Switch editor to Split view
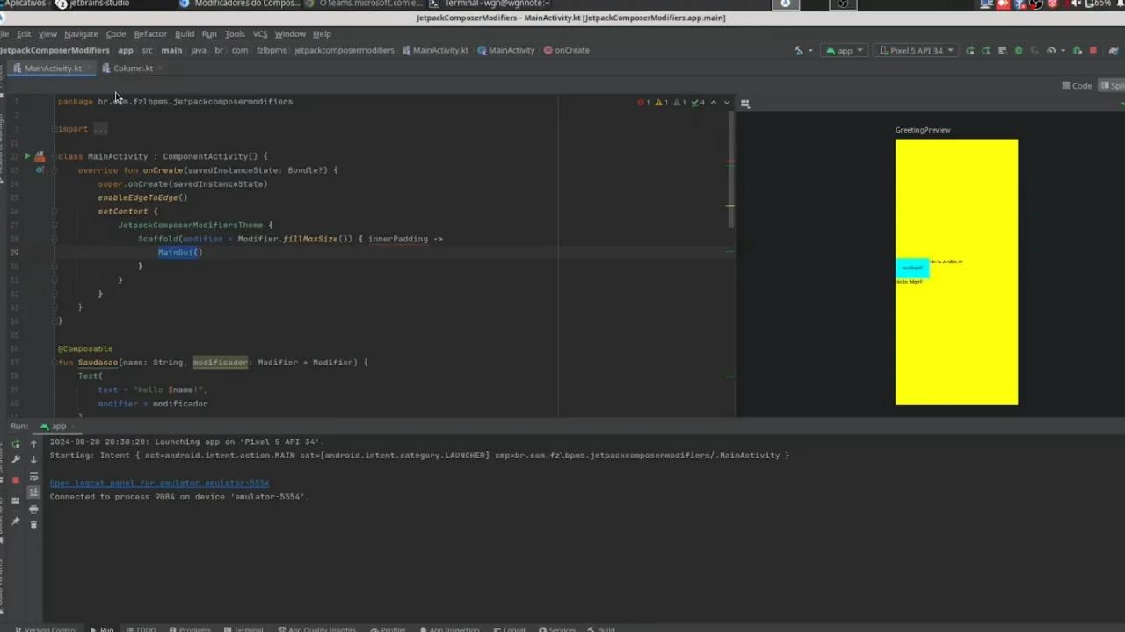The image size is (1125, 632). 1114,86
